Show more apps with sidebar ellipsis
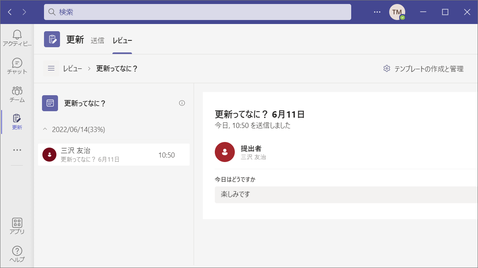Viewport: 478px width, 268px height. [x=17, y=150]
